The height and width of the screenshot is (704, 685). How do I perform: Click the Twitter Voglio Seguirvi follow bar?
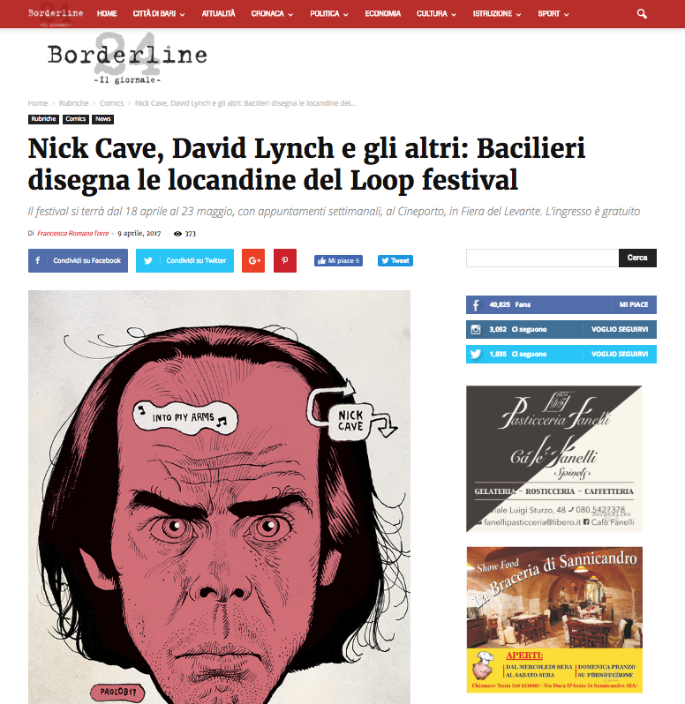pos(561,354)
